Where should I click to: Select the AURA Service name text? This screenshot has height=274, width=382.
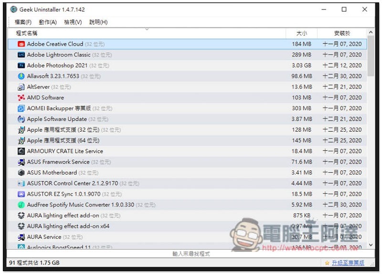[x=44, y=237]
